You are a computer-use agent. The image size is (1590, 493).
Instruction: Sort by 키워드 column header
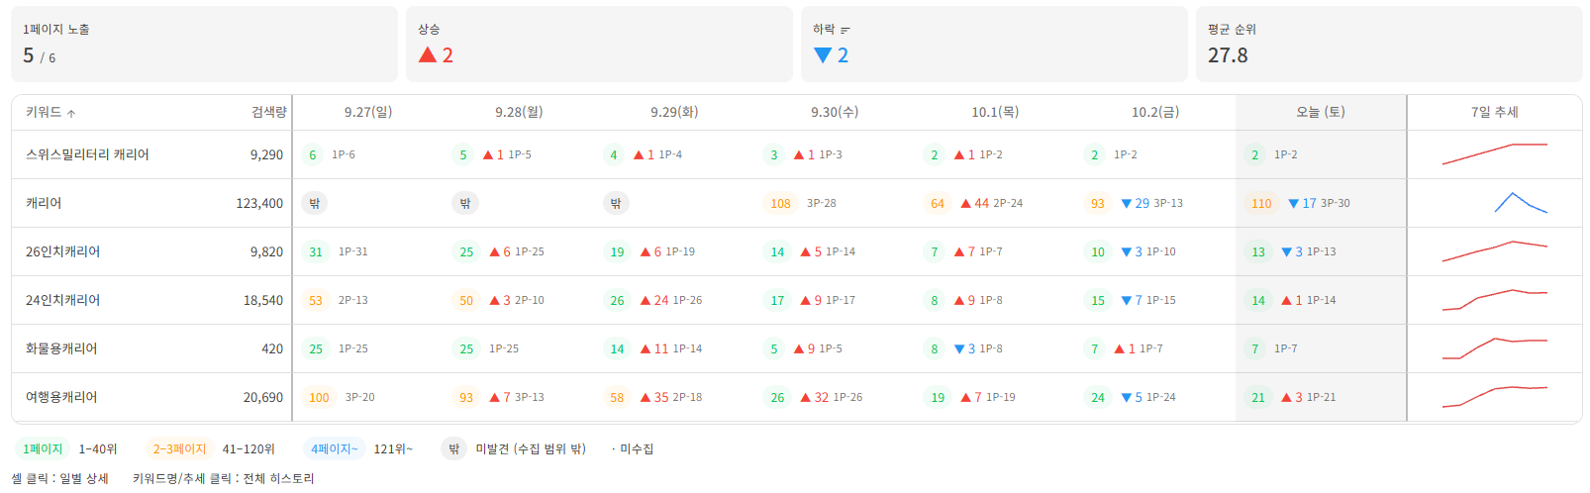point(50,112)
